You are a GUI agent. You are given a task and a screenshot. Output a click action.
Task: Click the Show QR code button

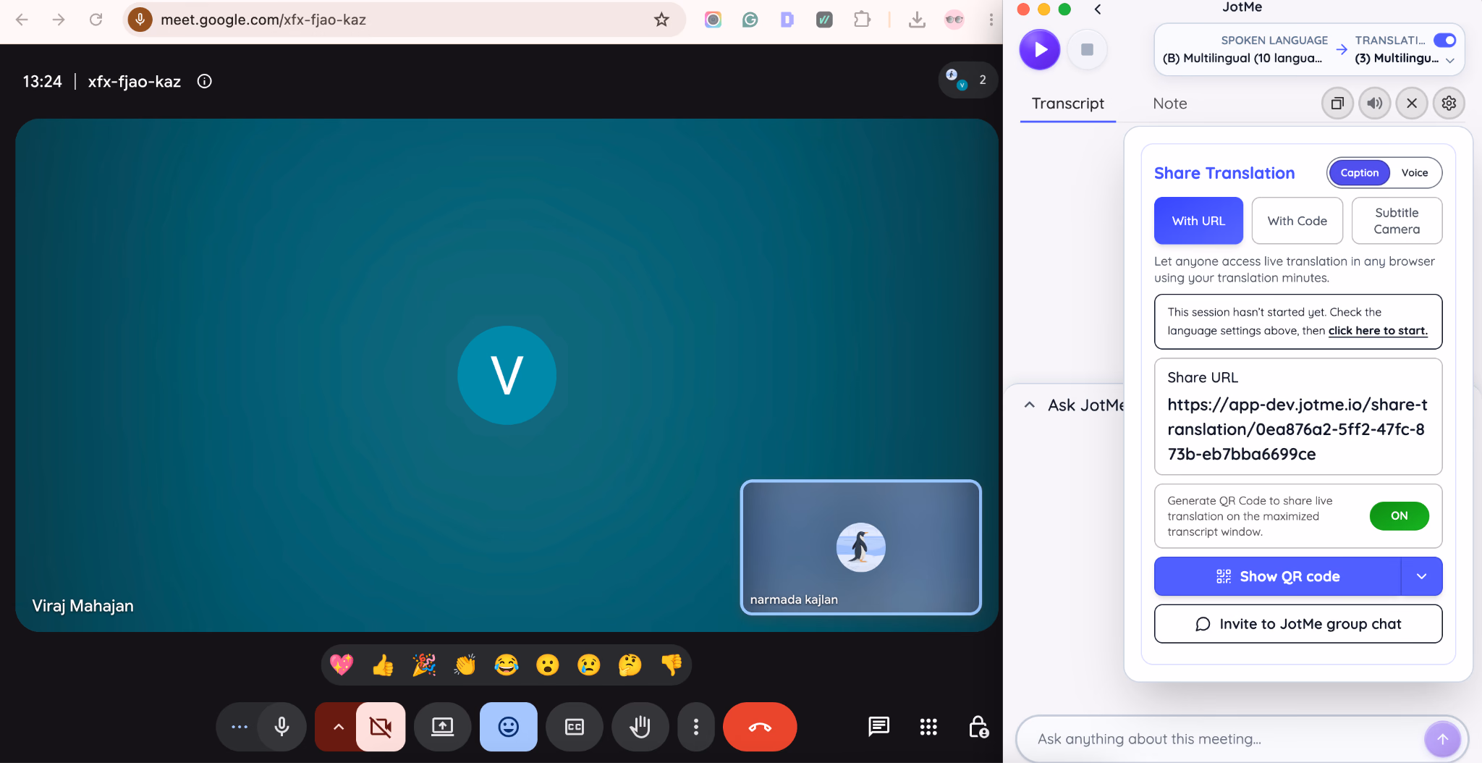pyautogui.click(x=1278, y=576)
